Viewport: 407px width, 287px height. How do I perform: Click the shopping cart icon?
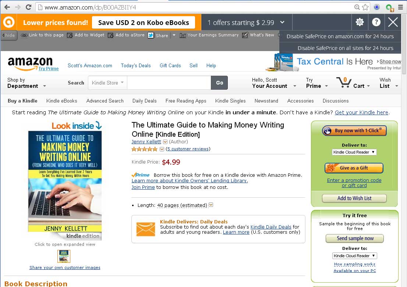[343, 83]
